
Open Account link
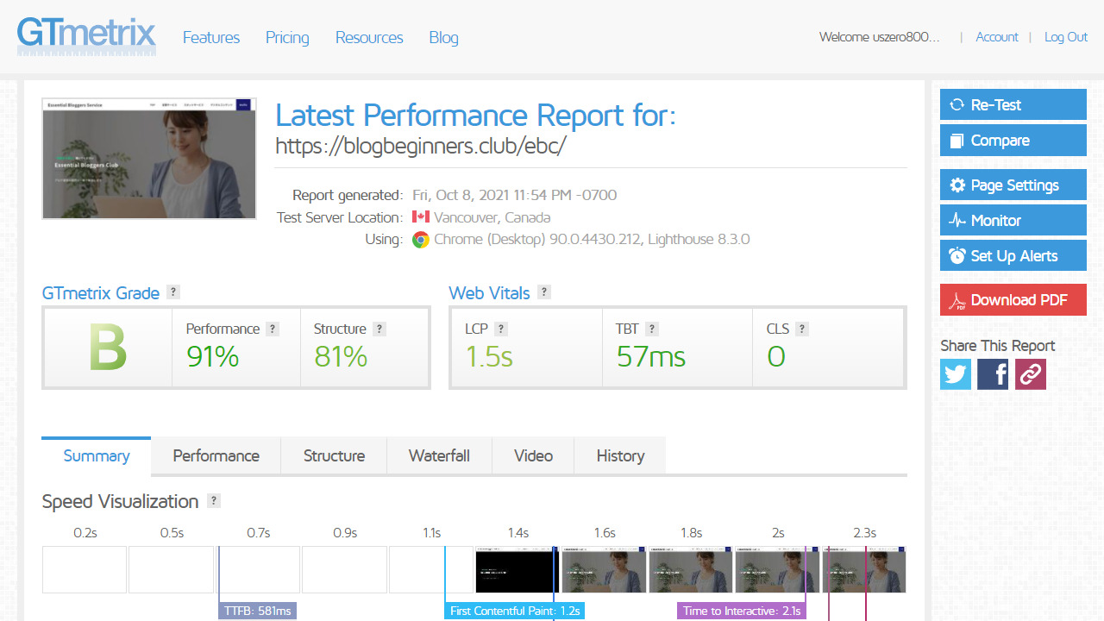997,37
